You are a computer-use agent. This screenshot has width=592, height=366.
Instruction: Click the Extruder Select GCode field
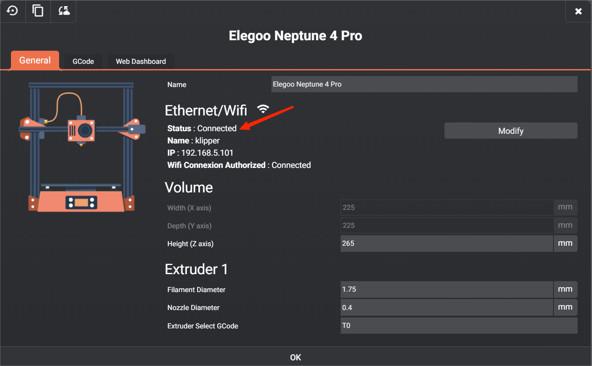(458, 326)
